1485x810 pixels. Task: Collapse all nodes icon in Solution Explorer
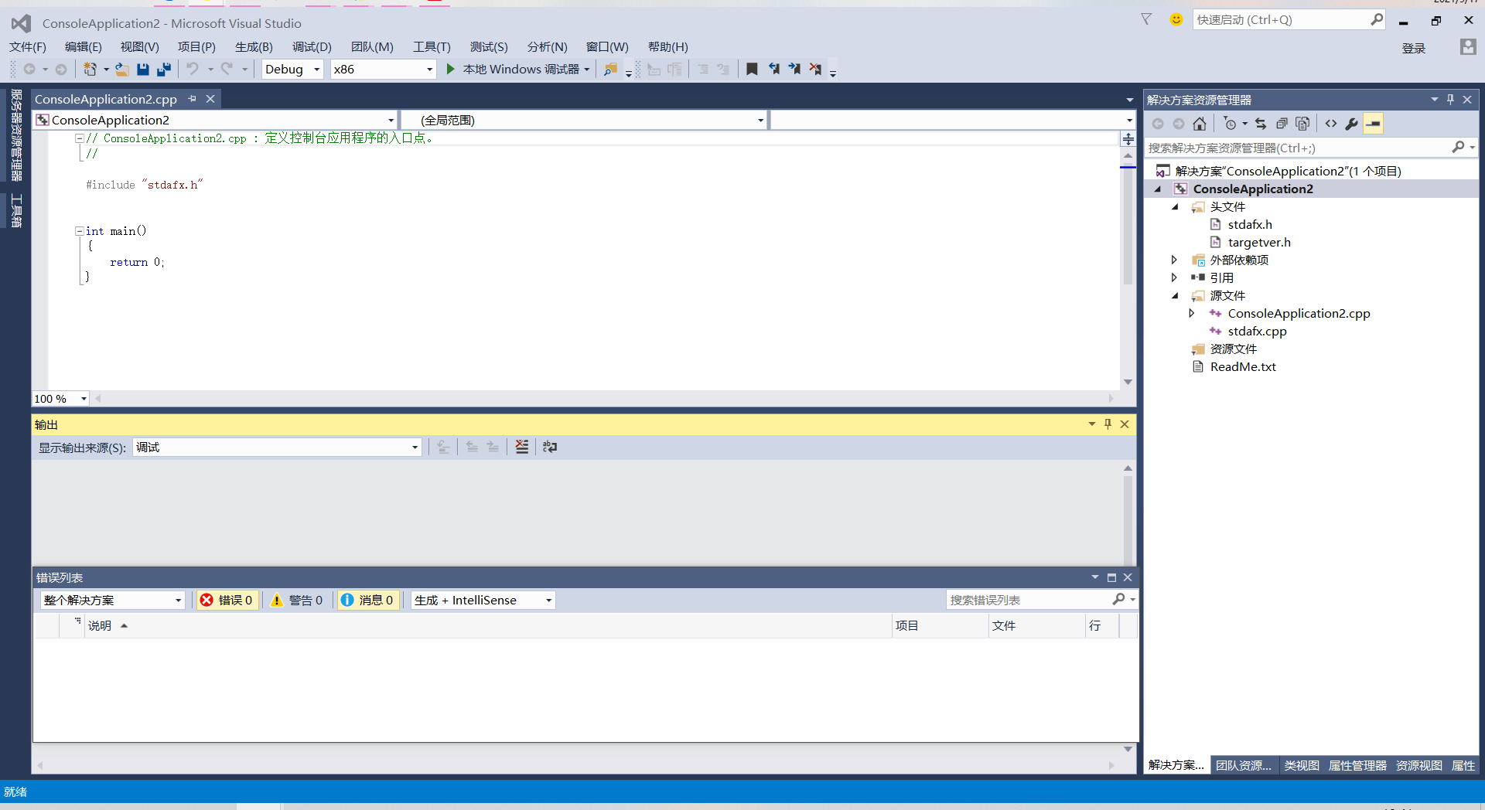1282,124
